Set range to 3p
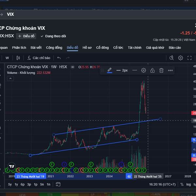 [x=29, y=184]
